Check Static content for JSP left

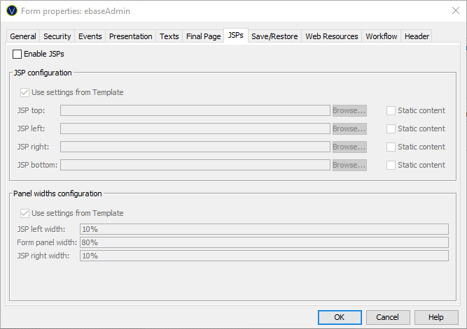tap(391, 129)
